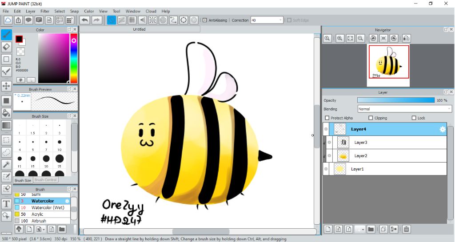The image size is (455, 242).
Task: Open the Filter menu
Action: tap(45, 11)
